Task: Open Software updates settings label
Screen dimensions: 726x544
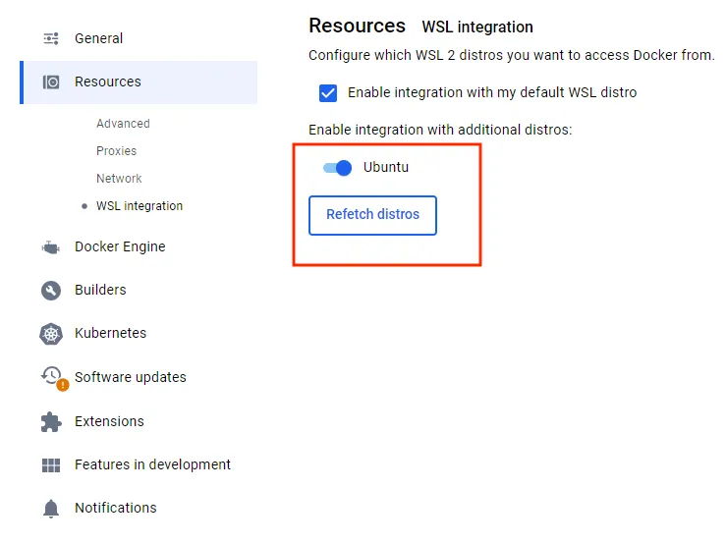Action: pyautogui.click(x=131, y=377)
